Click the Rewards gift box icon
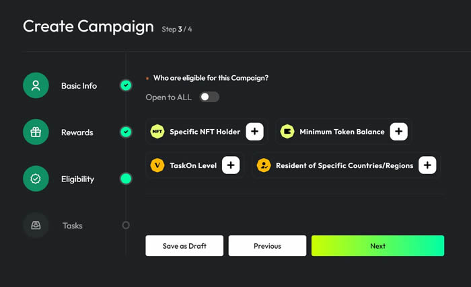Viewport: 471px width, 287px height. (x=36, y=132)
